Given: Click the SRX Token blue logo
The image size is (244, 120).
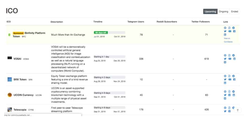Looking at the screenshot, I should (x=10, y=79).
